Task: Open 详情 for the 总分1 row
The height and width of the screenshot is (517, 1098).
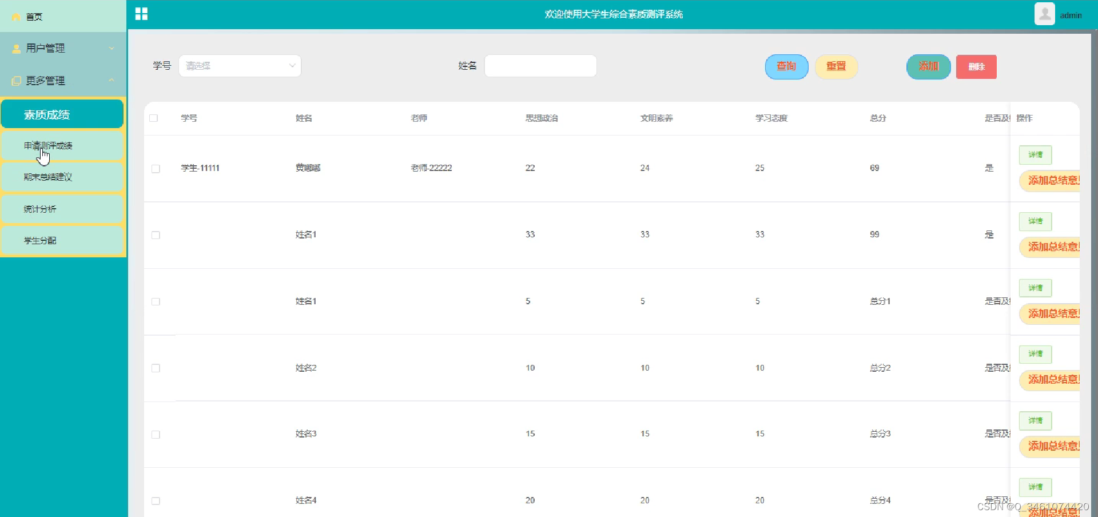Action: pos(1035,288)
